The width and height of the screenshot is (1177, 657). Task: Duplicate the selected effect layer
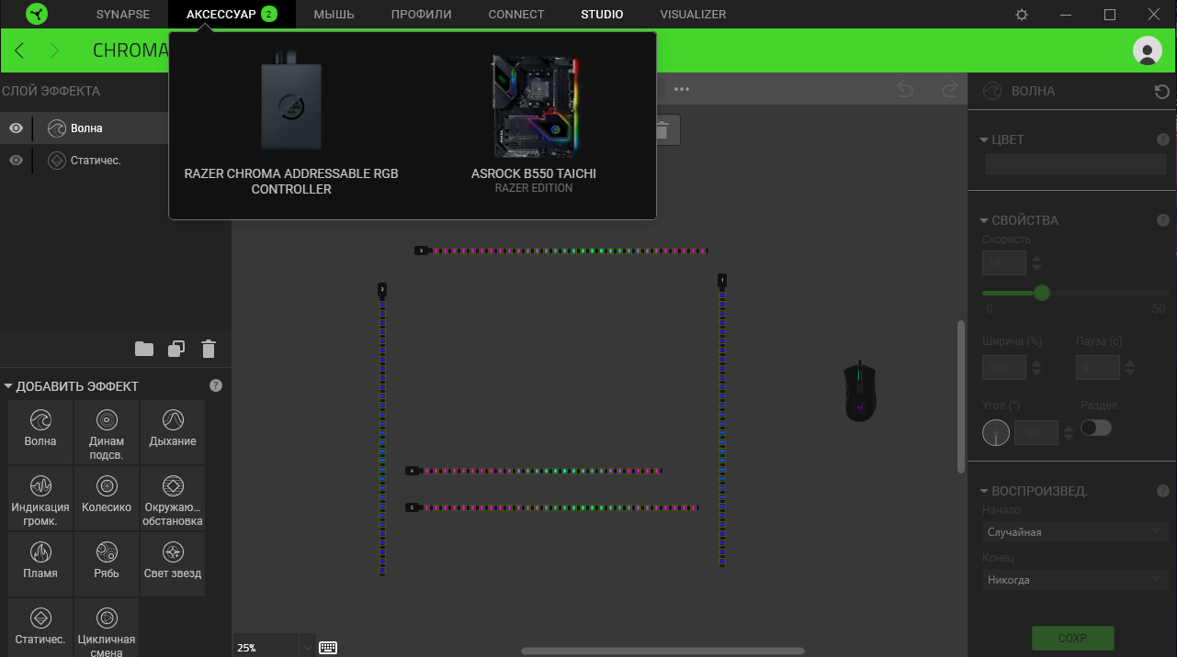click(176, 349)
